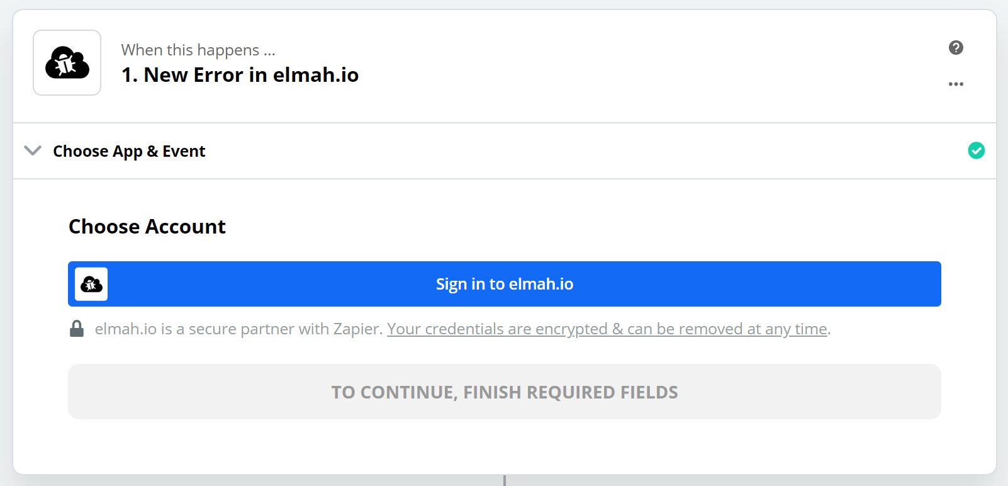Click the secure partner with Zapier text

click(x=239, y=329)
